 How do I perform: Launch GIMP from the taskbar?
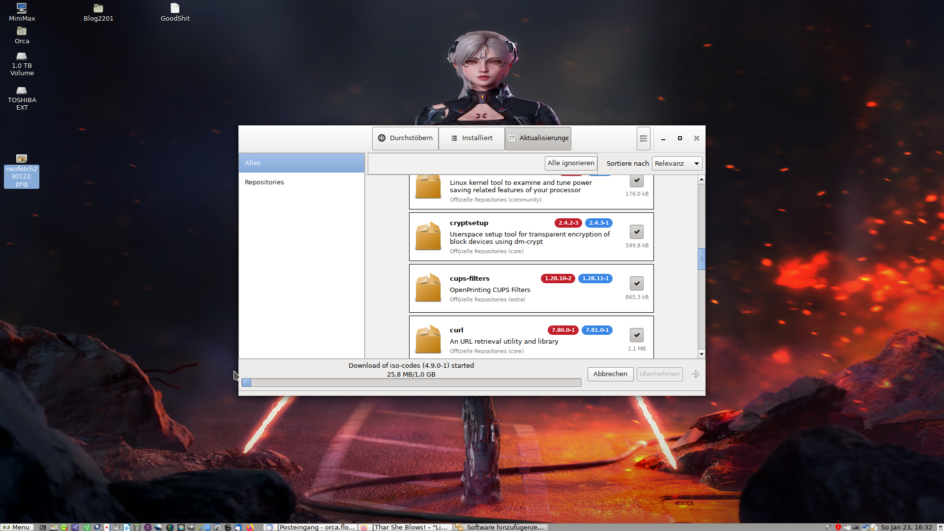[191, 527]
